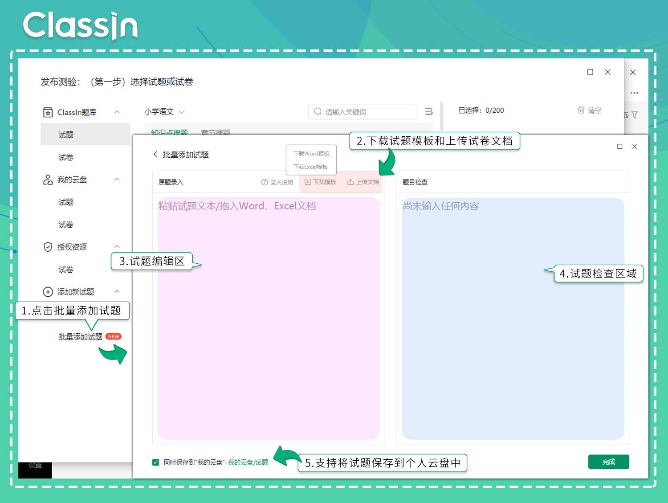Screen dimensions: 668x503
Task: Click the scrollbar beside the question list
Action: pyautogui.click(x=441, y=116)
